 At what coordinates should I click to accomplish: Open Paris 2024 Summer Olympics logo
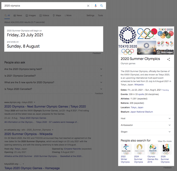[x=139, y=149]
